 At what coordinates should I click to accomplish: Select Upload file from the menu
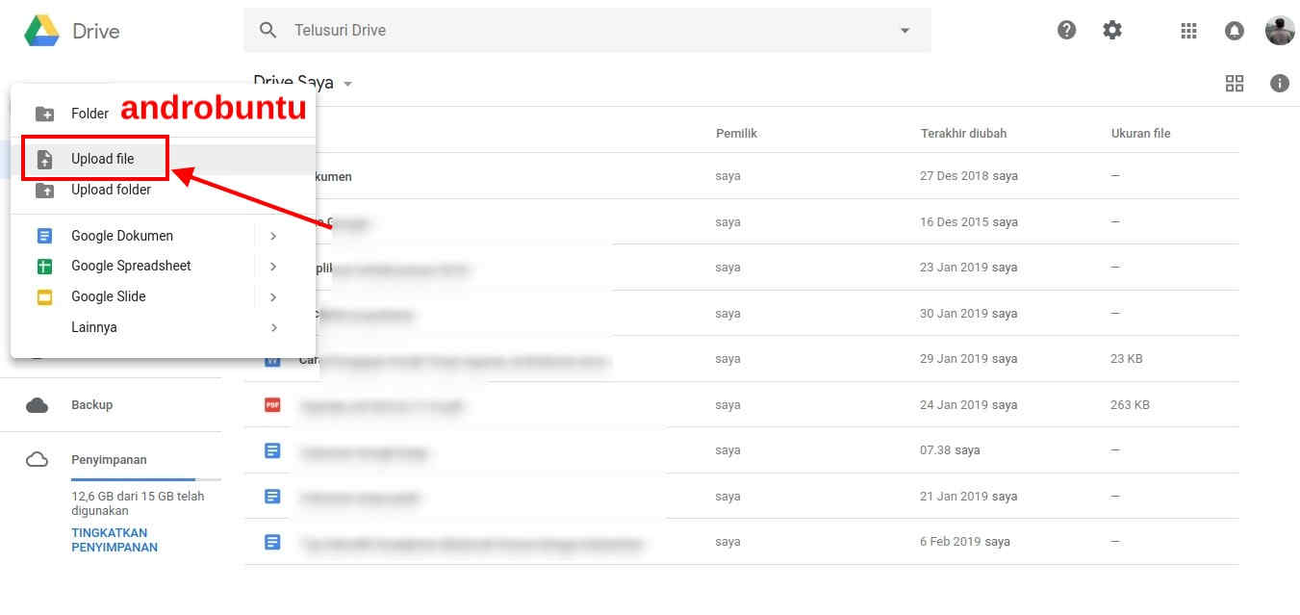(x=100, y=157)
